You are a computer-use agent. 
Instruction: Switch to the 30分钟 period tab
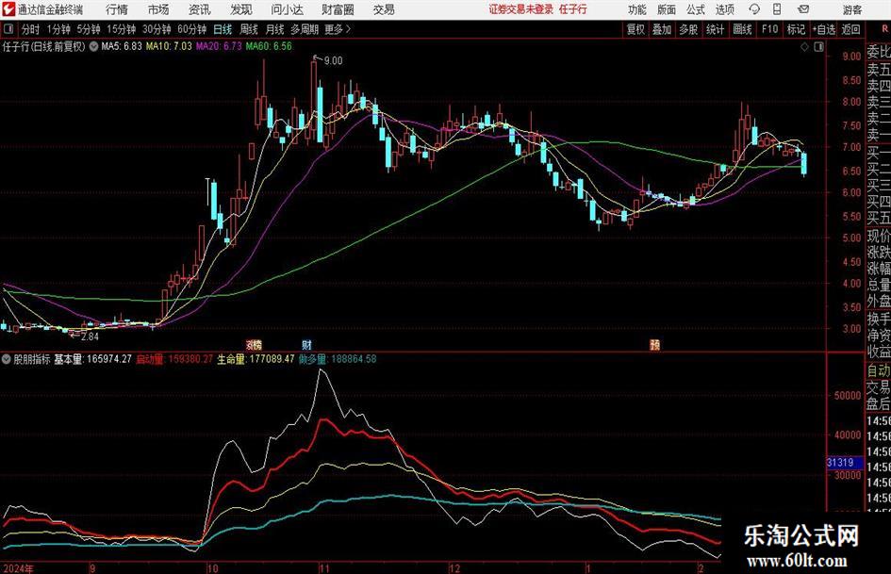tap(157, 29)
